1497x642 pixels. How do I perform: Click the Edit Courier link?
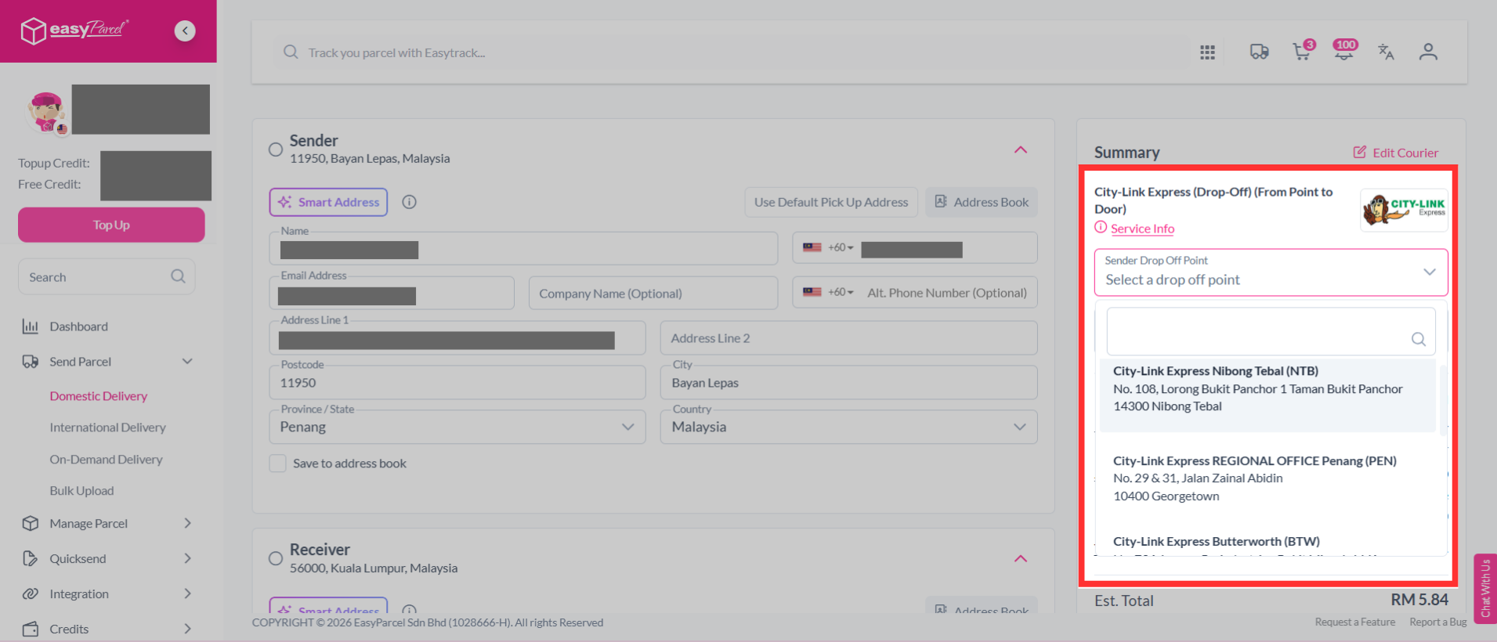click(x=1405, y=153)
